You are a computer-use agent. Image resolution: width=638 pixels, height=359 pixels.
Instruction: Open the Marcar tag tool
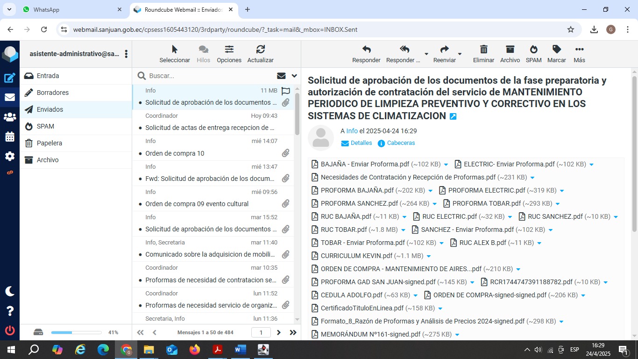[556, 50]
